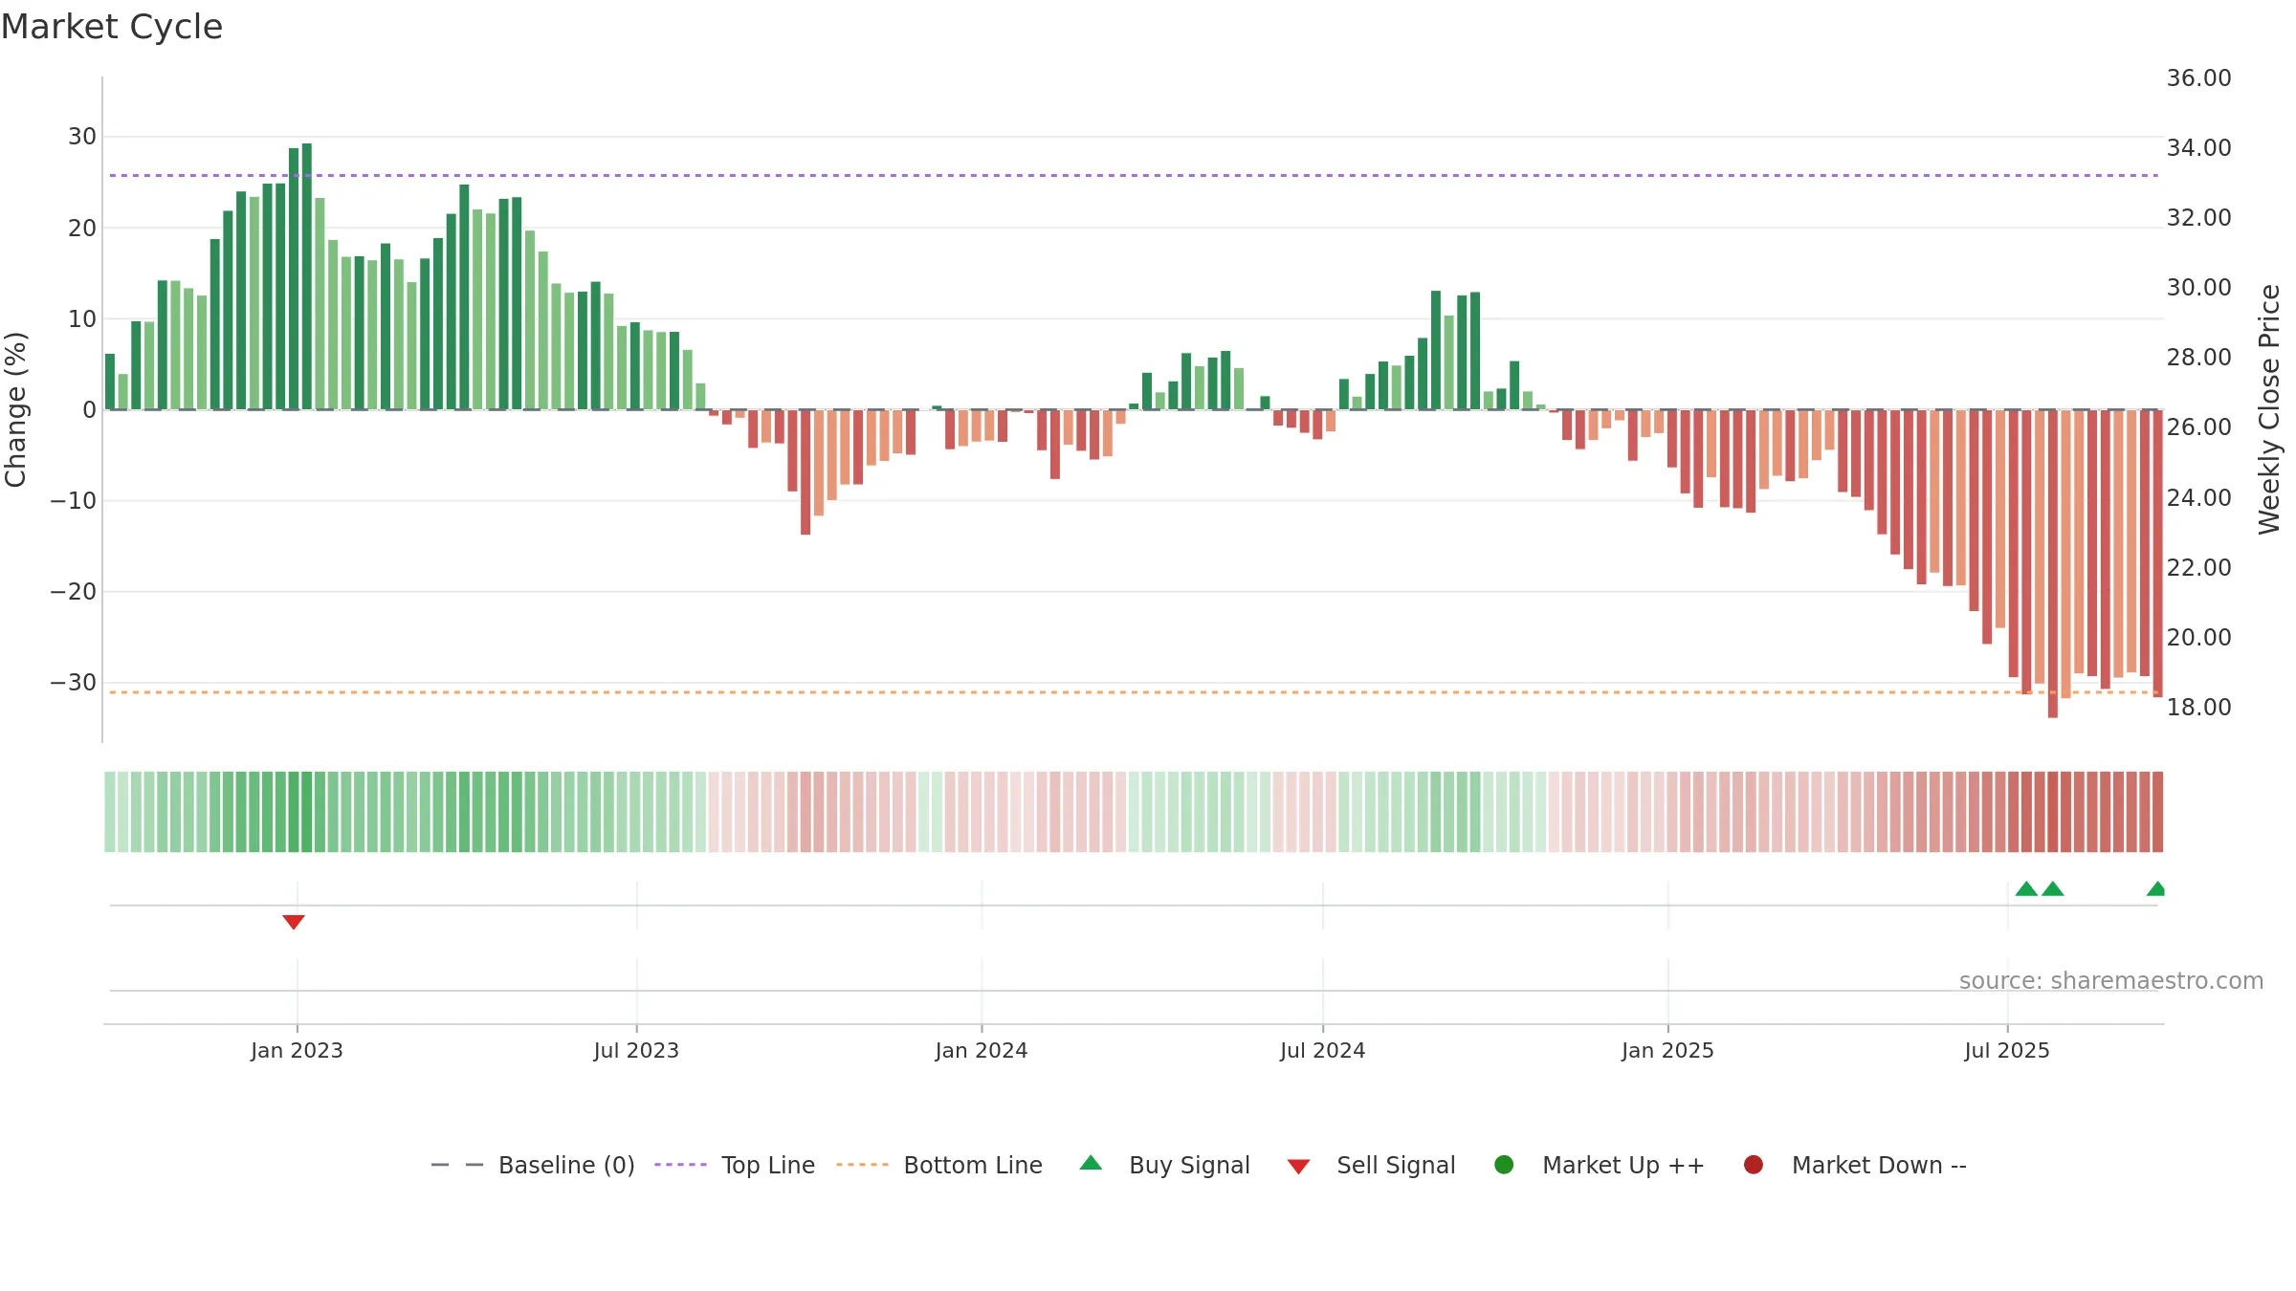Click the Sell Signal legend triangle icon
Image resolution: width=2296 pixels, height=1291 pixels.
[1298, 1167]
